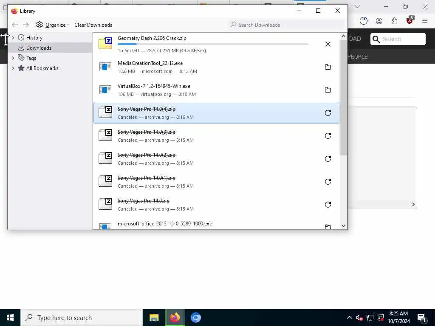
Task: Open the Extensions puzzle icon in Firefox
Action: 394,21
